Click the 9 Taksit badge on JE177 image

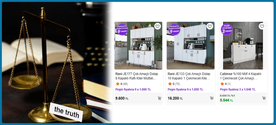pyautogui.click(x=122, y=30)
